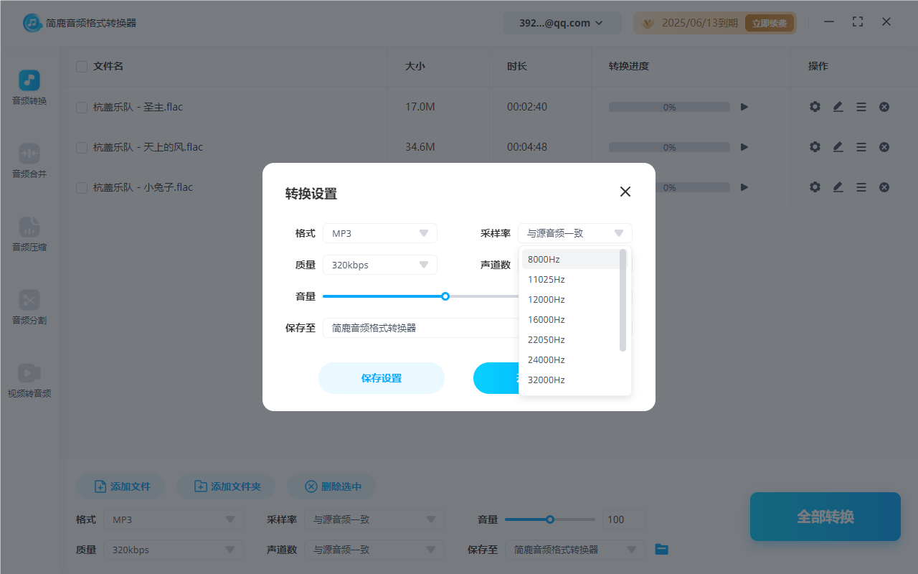Switch to the 音频分割 tool
This screenshot has height=574, width=918.
click(x=29, y=309)
